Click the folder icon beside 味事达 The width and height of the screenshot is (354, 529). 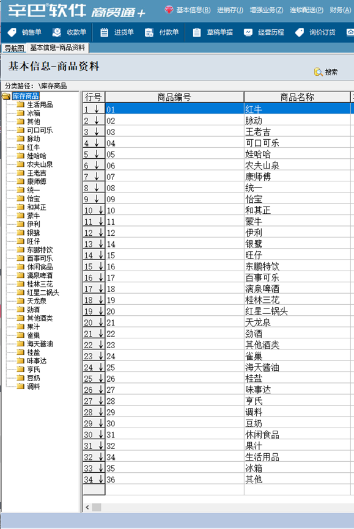[x=21, y=361]
